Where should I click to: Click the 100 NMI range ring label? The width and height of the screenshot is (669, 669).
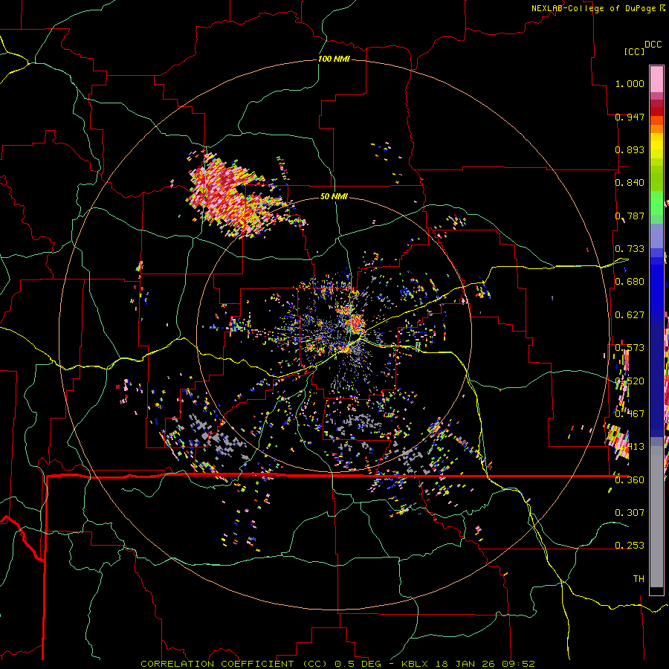tap(334, 59)
